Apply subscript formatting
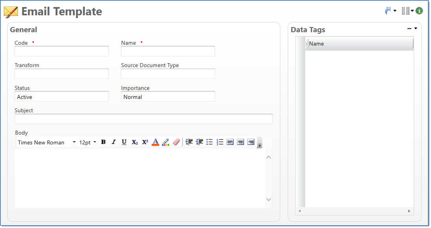 (x=135, y=142)
